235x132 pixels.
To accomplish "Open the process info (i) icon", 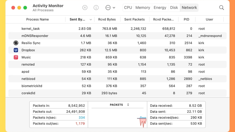I will (x=96, y=8).
